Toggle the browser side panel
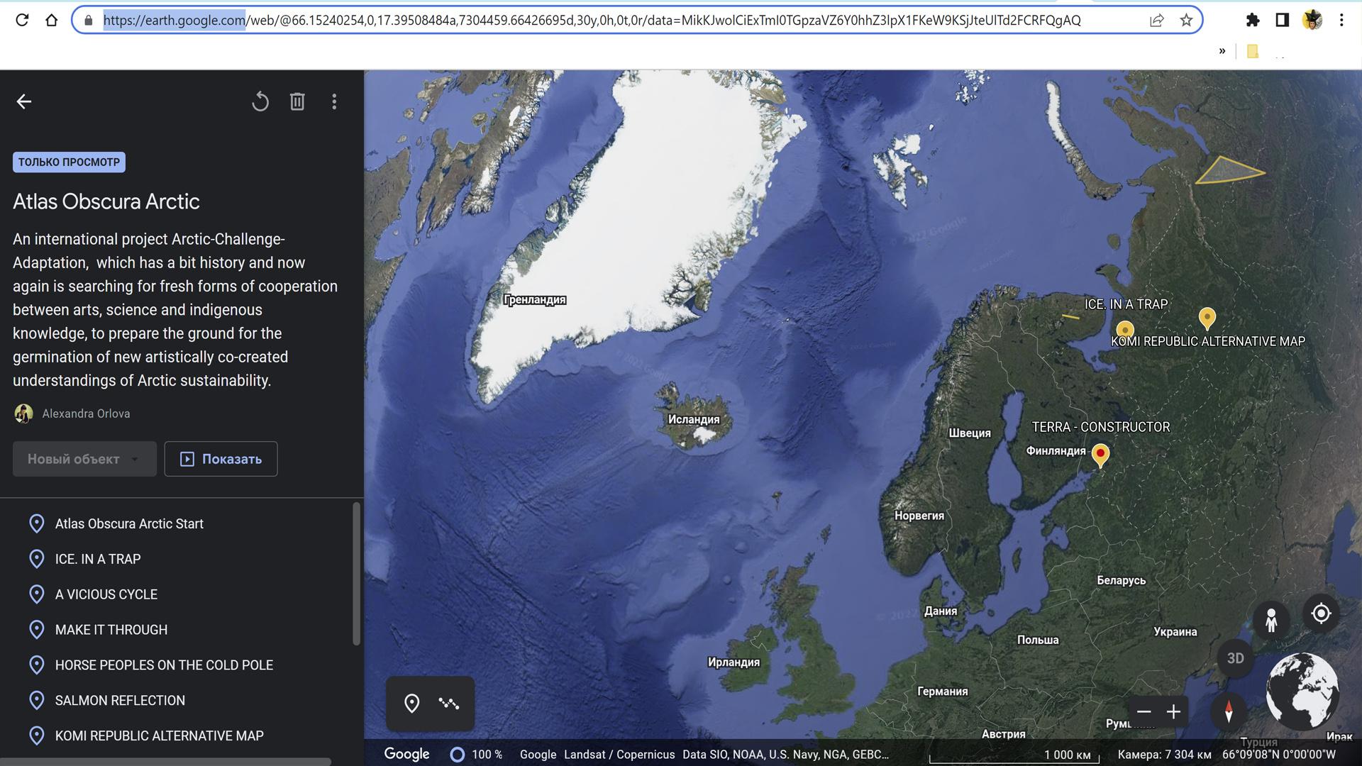Image resolution: width=1362 pixels, height=766 pixels. click(x=1282, y=20)
